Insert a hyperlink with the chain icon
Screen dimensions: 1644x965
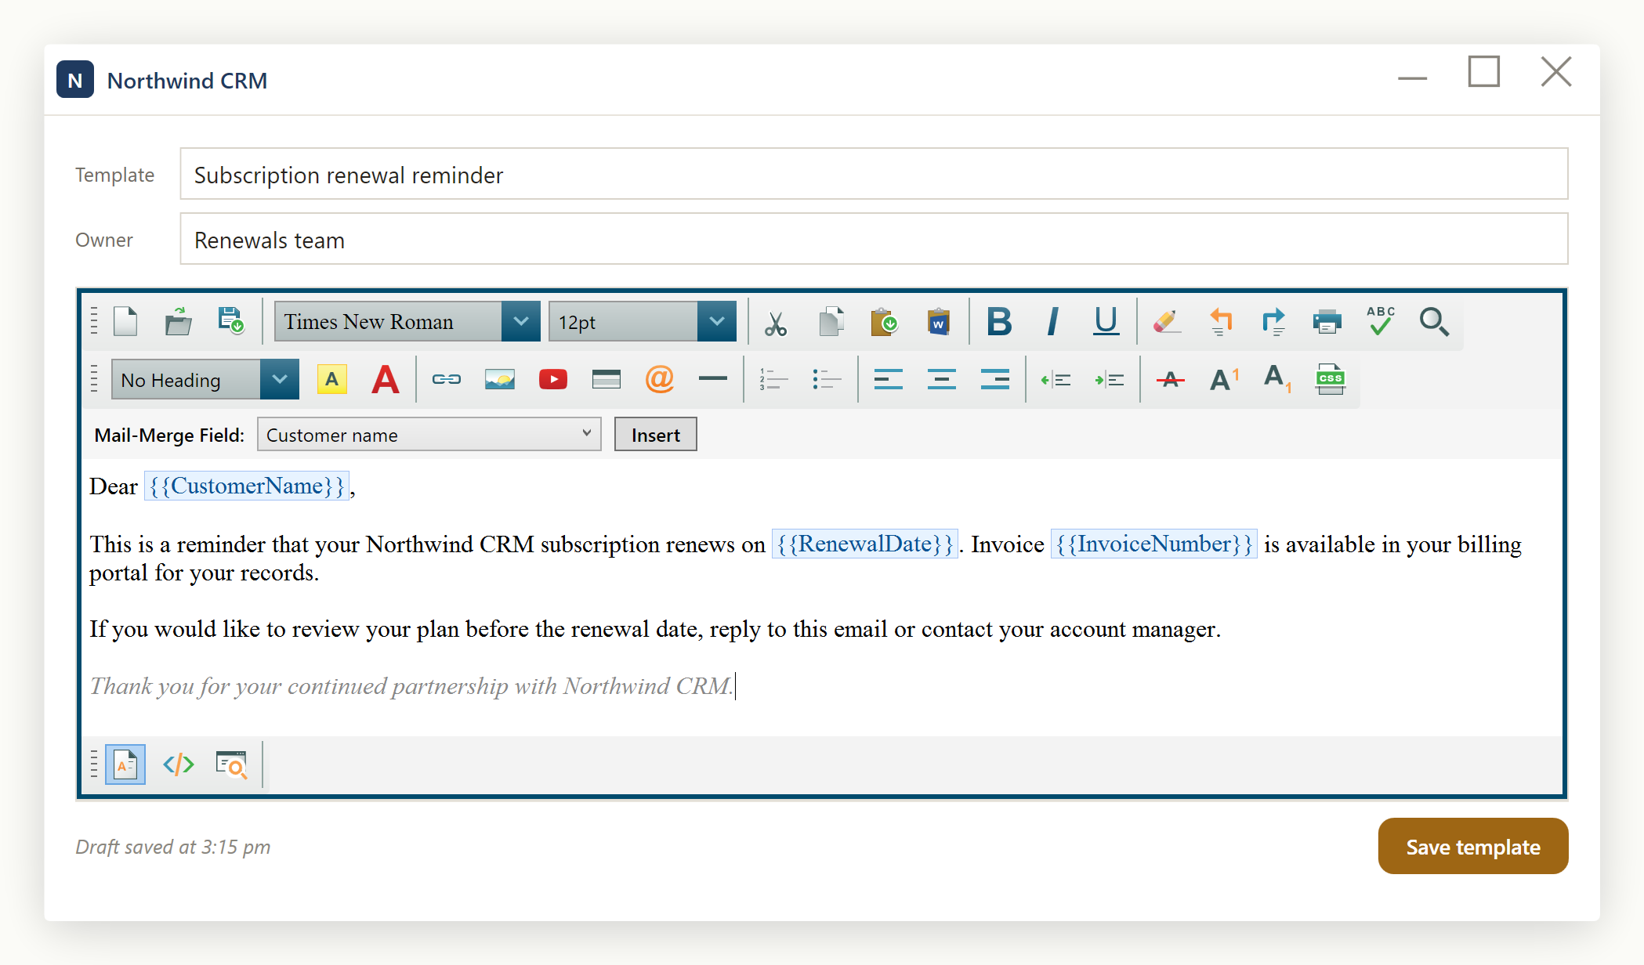point(447,380)
